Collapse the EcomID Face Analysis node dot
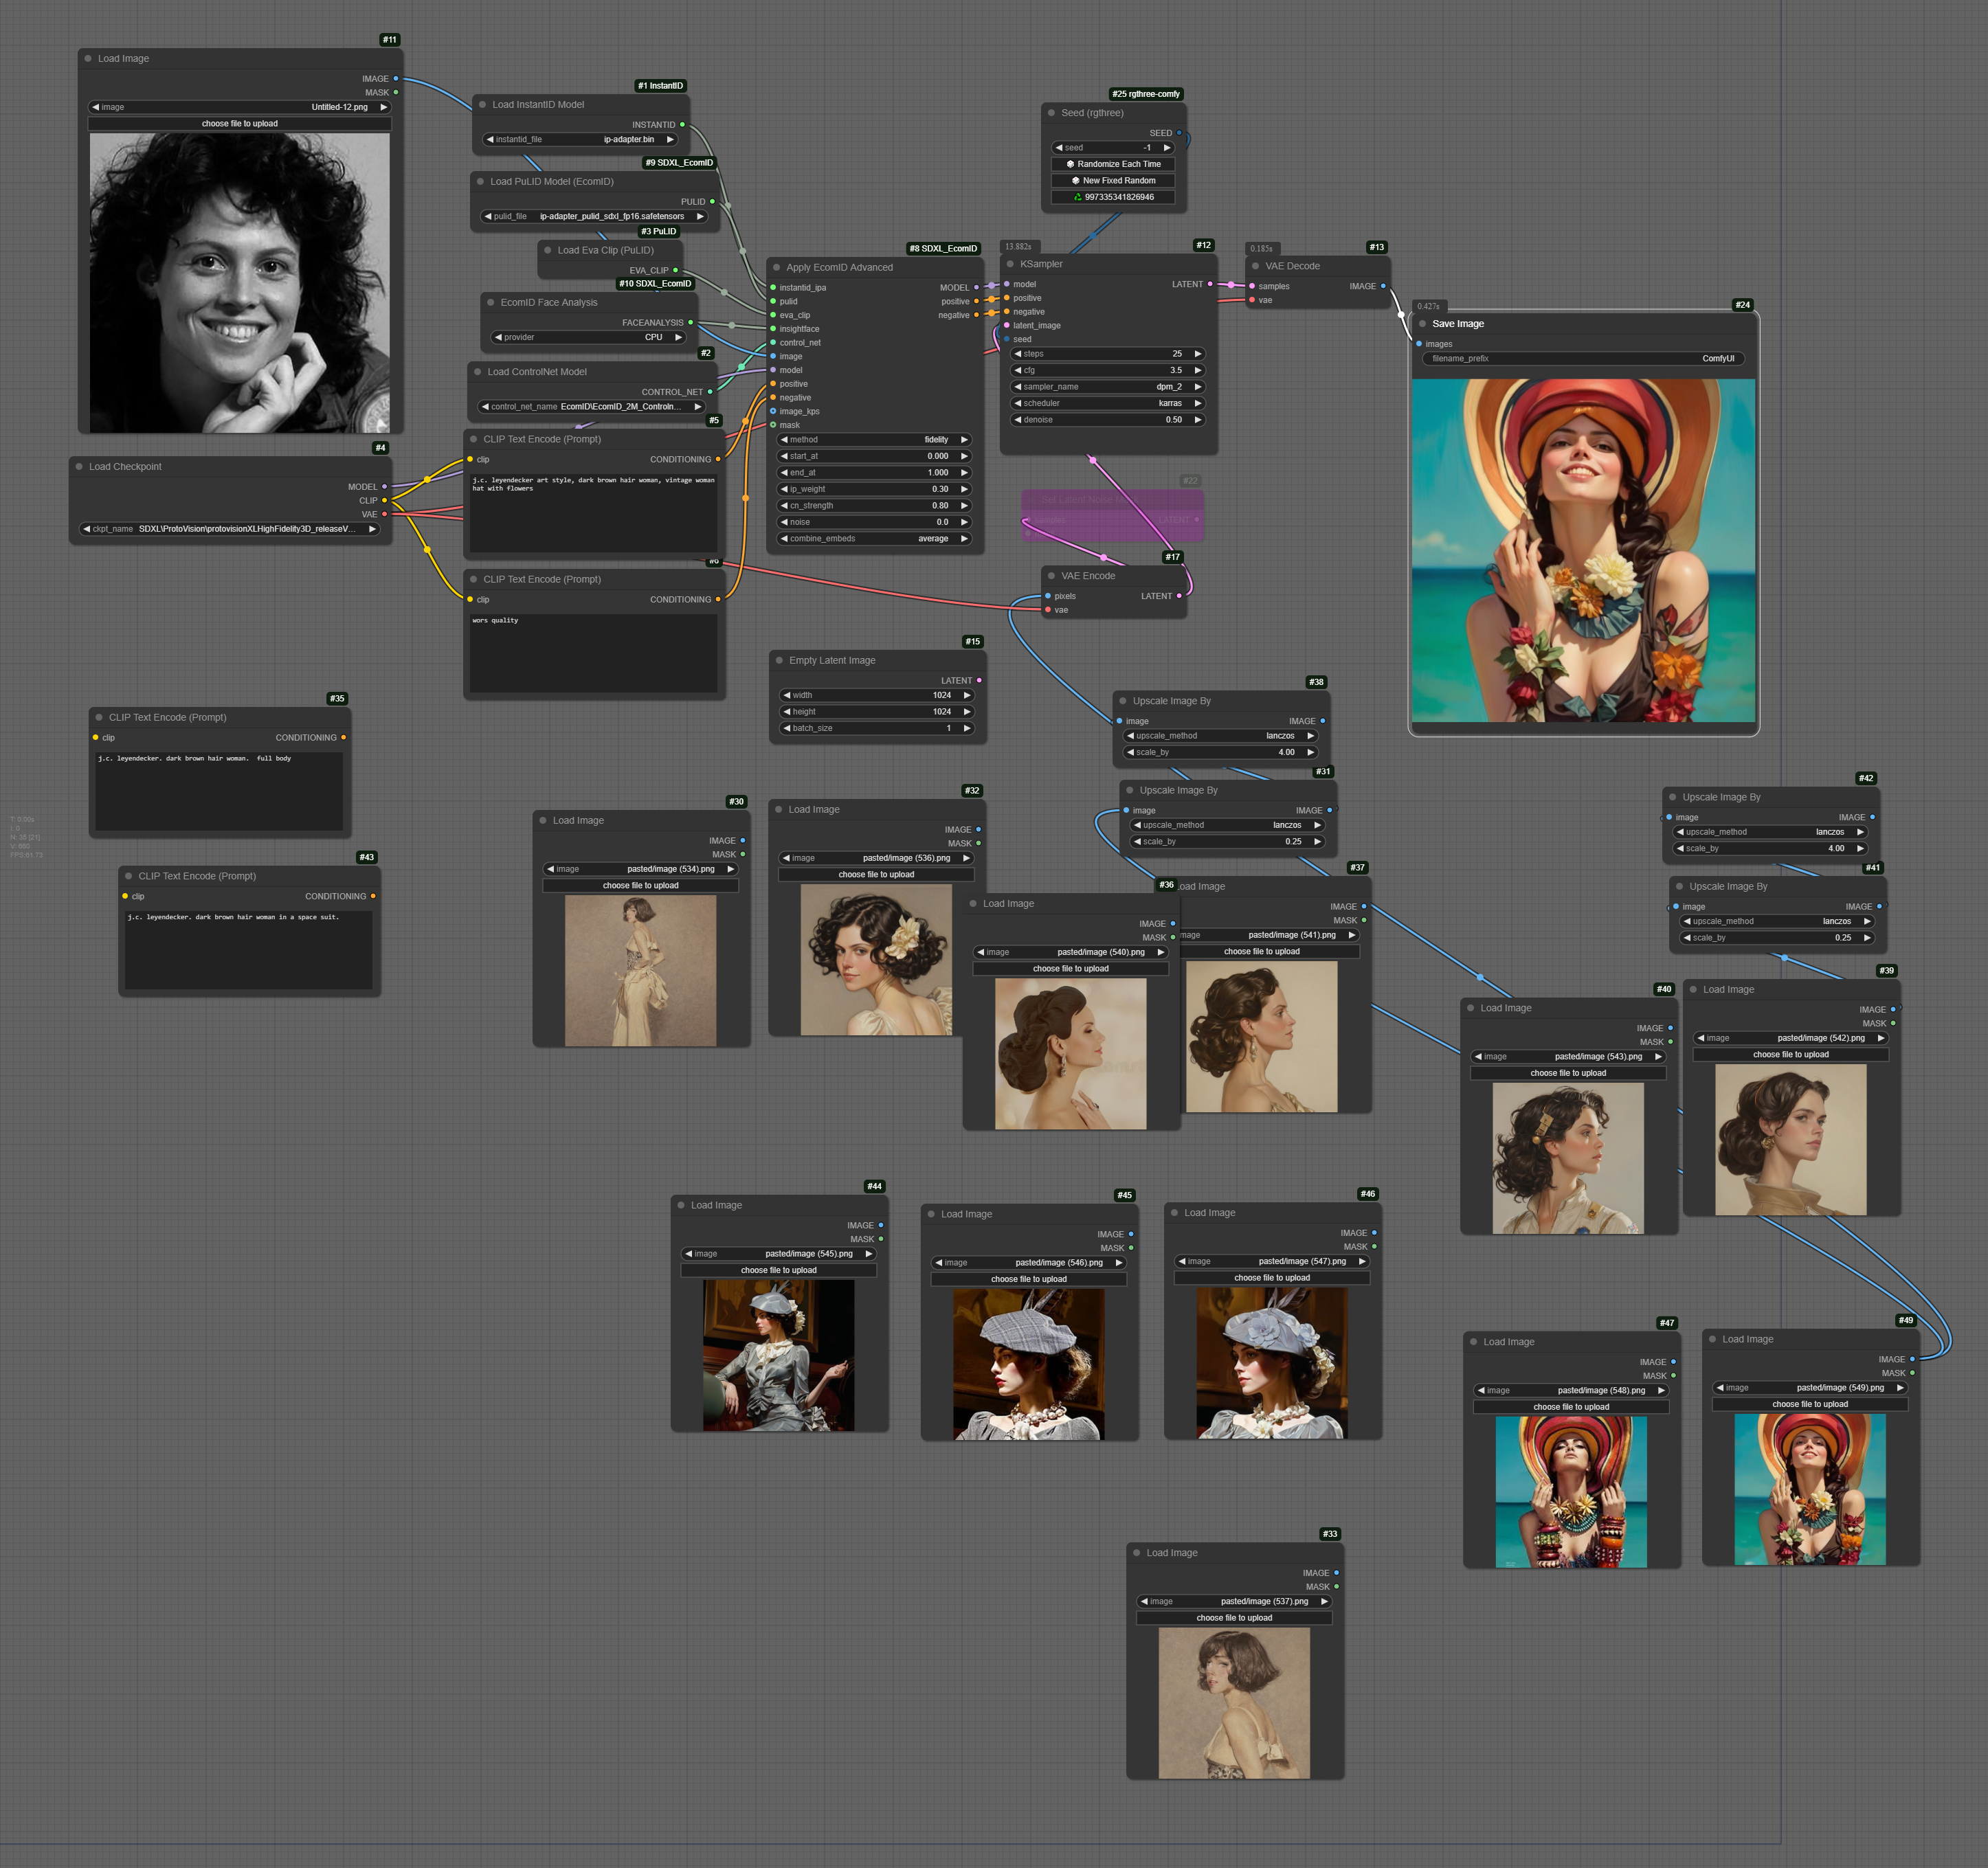The image size is (1988, 1868). pyautogui.click(x=490, y=302)
